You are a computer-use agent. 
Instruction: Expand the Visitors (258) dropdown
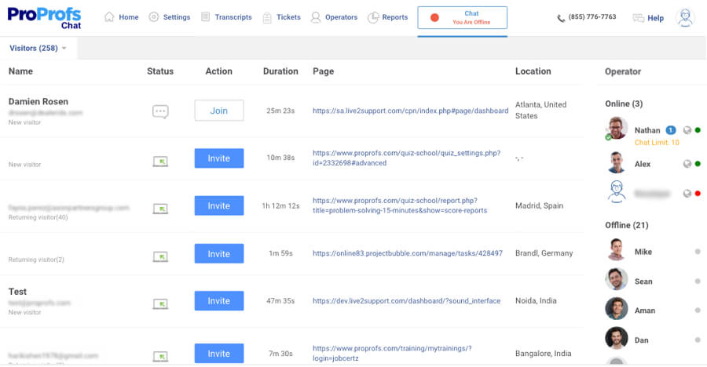pyautogui.click(x=38, y=48)
